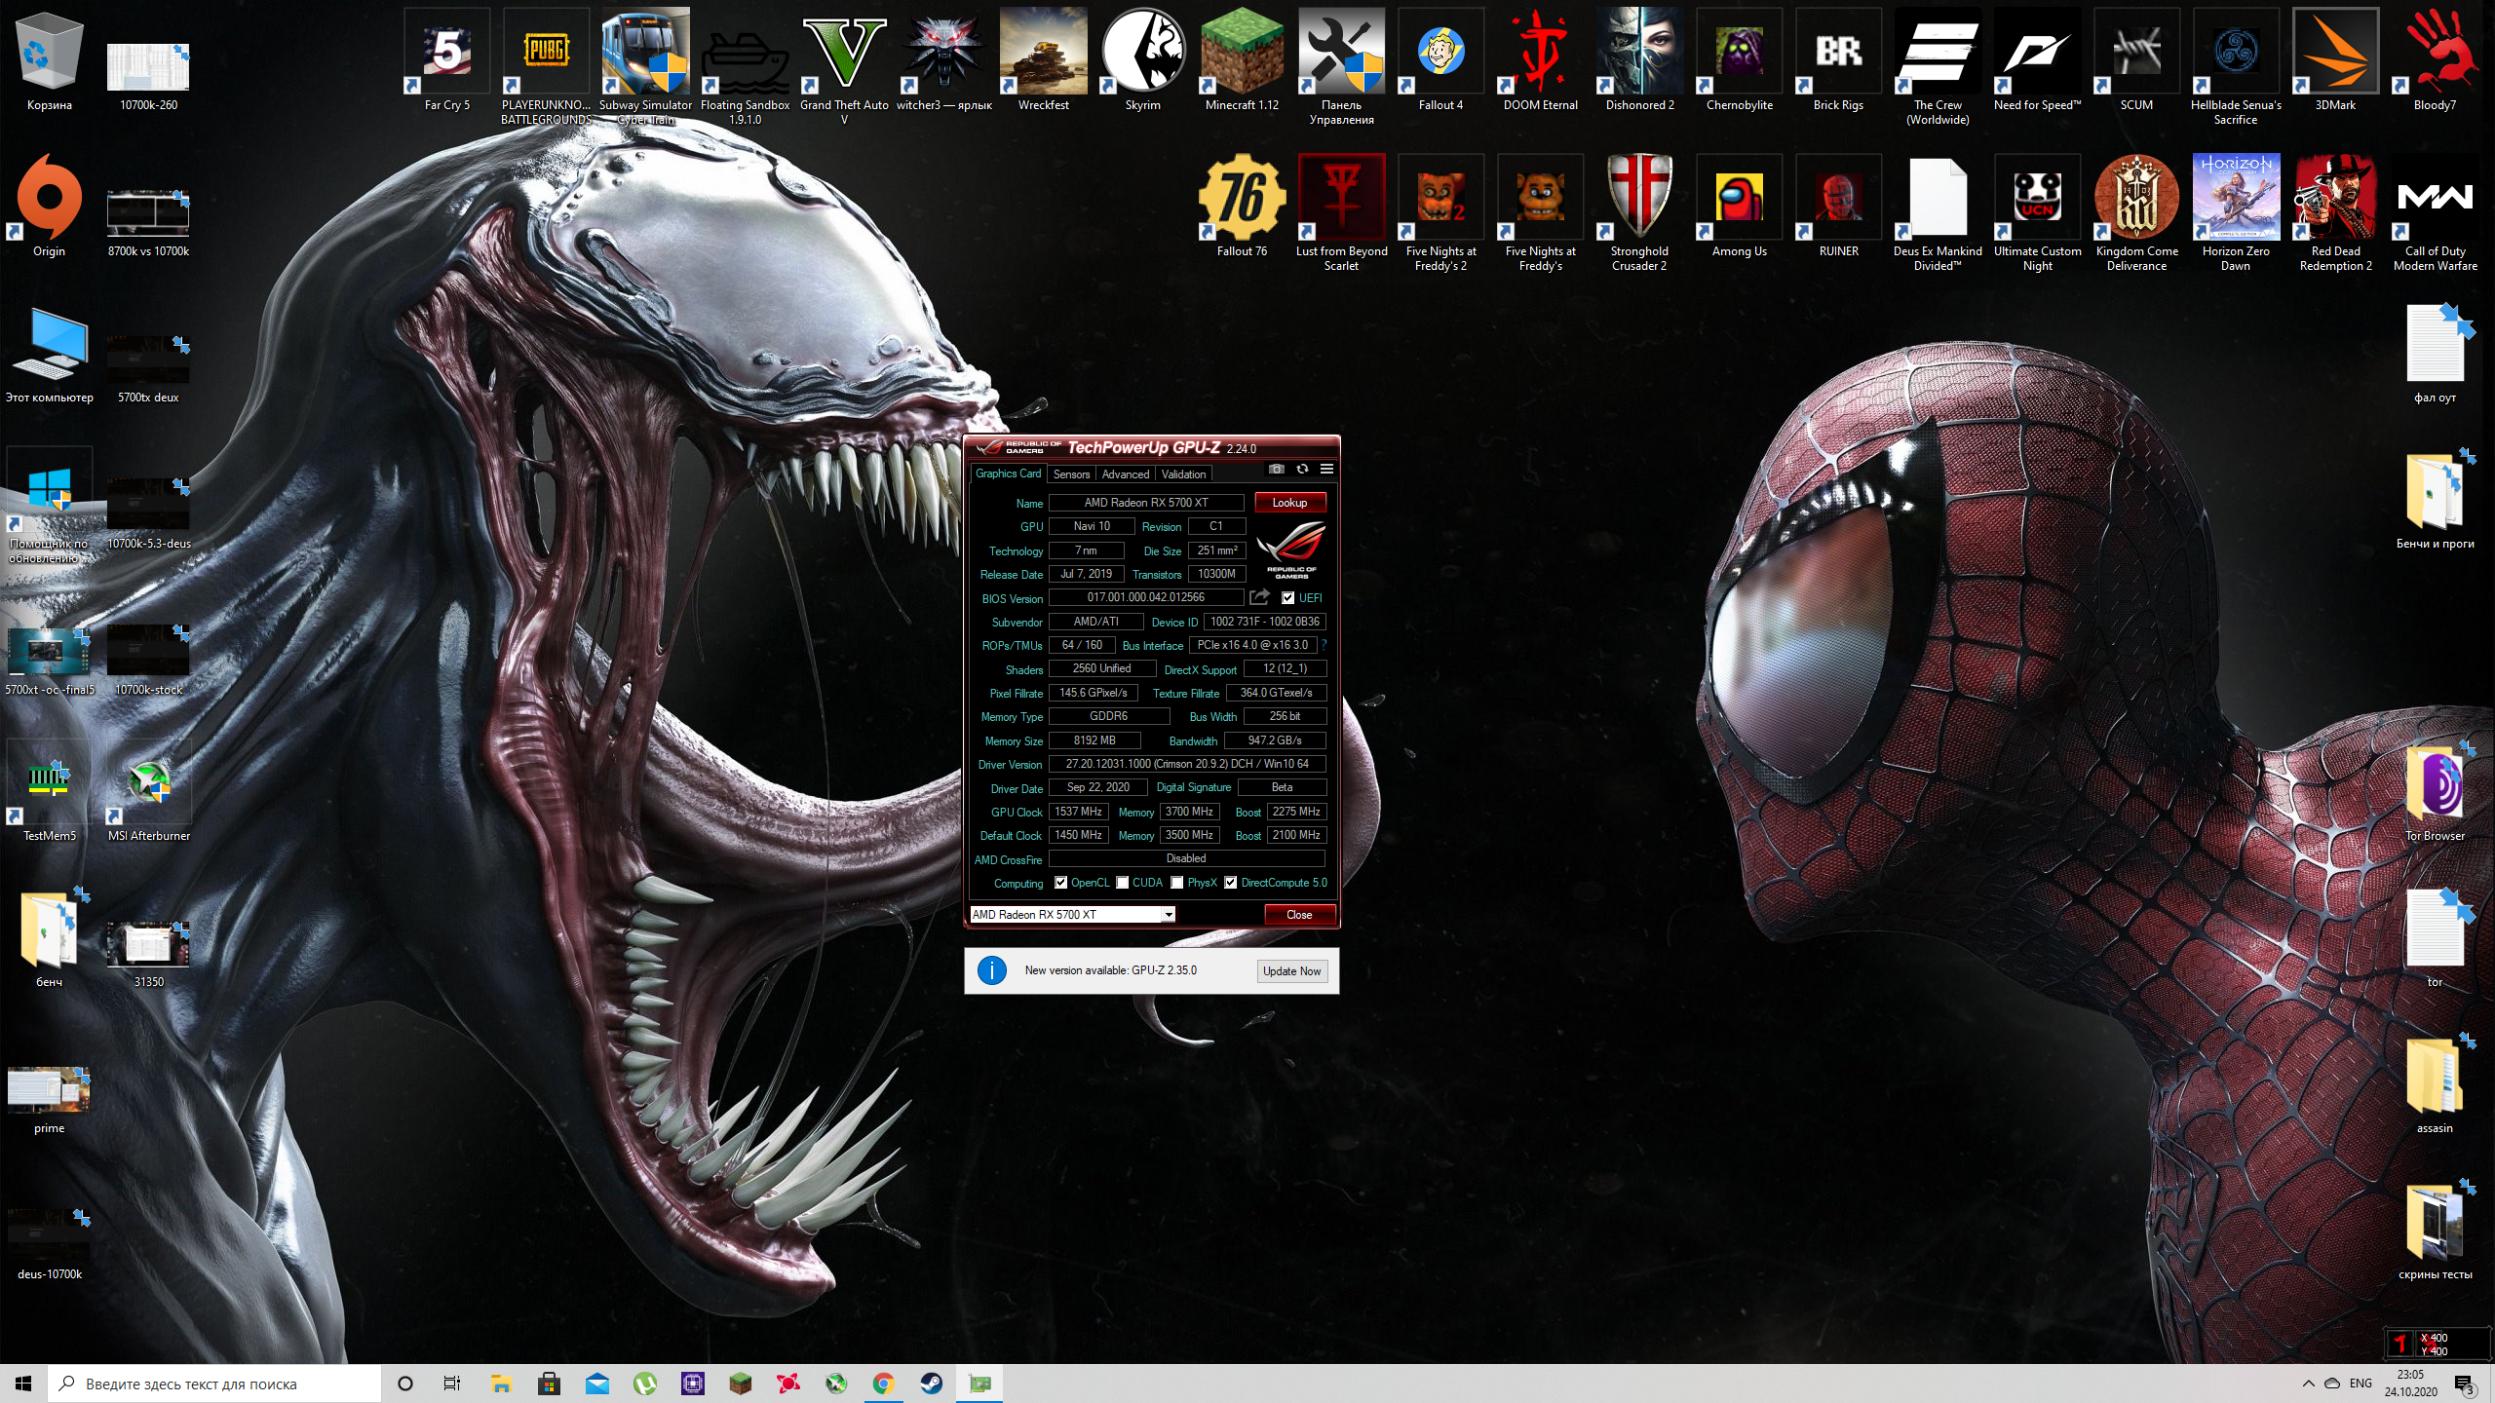Viewport: 2495px width, 1403px height.
Task: Open the TestMem5 desktop icon
Action: (49, 782)
